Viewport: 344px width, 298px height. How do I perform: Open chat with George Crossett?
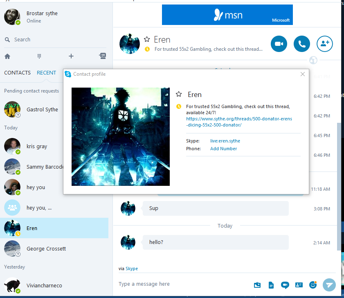54,248
